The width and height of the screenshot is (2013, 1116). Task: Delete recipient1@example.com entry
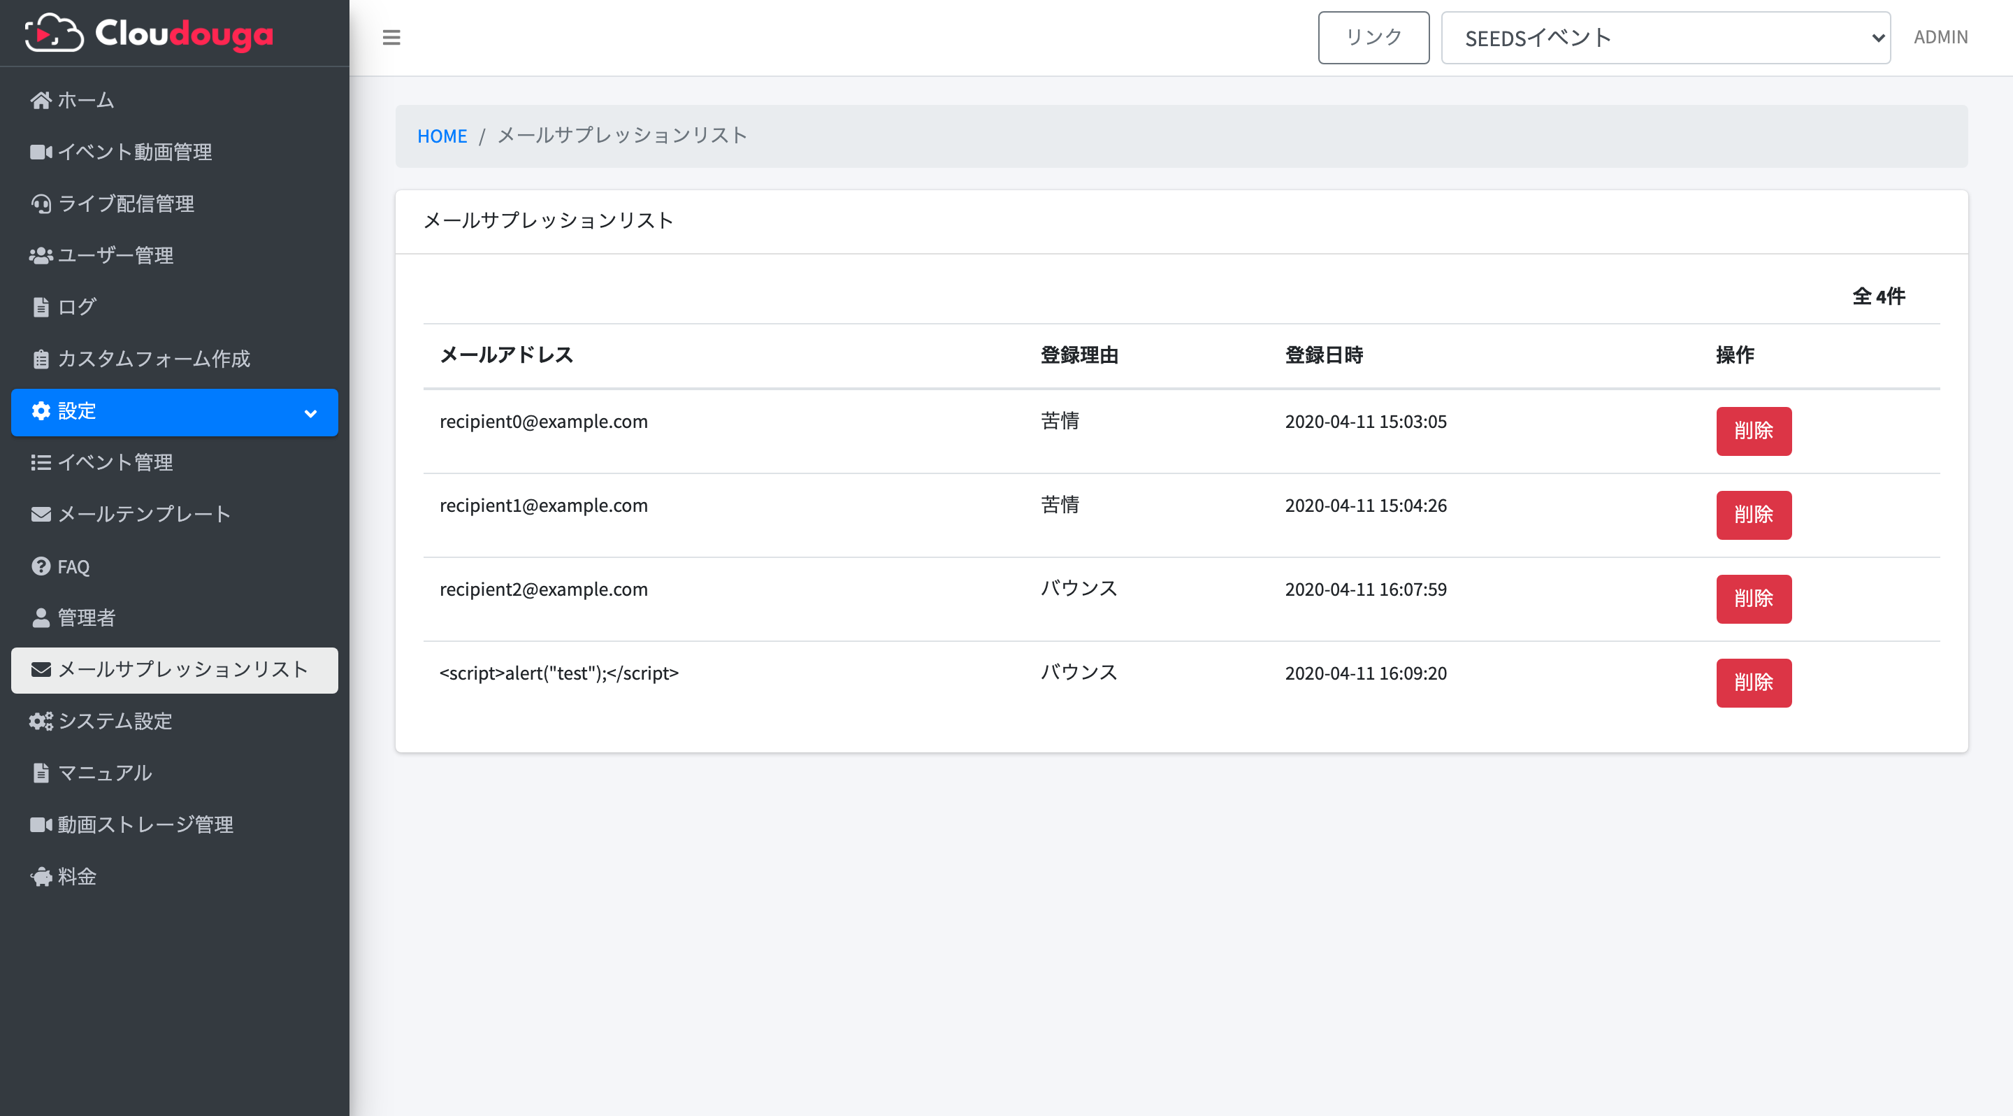pos(1754,515)
